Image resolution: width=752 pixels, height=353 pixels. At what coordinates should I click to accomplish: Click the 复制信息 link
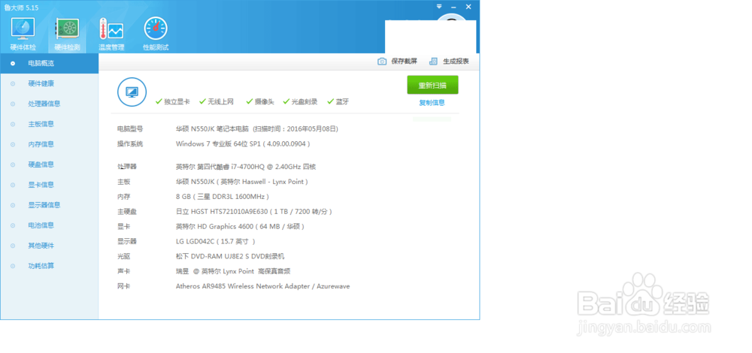point(432,102)
